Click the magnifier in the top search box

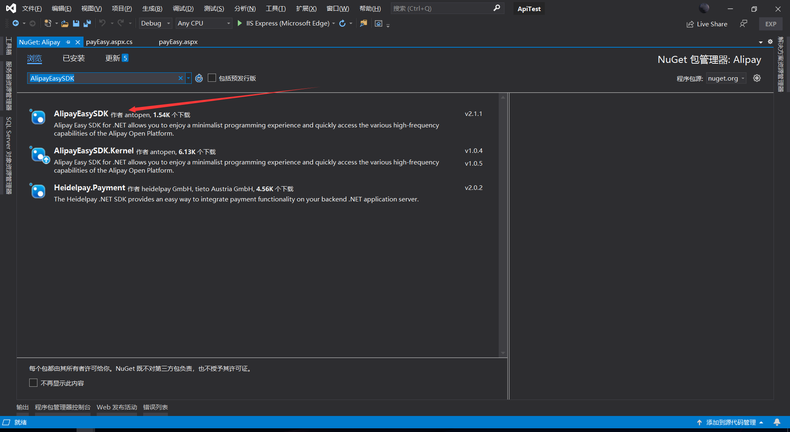[497, 8]
